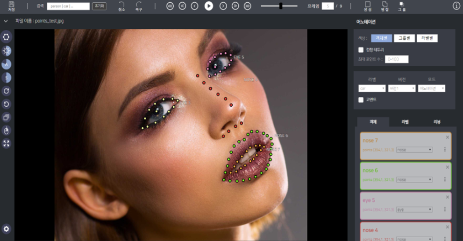Switch to the 객체 tab

pos(373,122)
